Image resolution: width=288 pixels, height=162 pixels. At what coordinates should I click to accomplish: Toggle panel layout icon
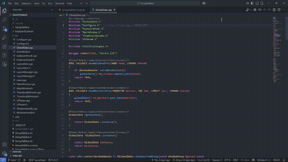pyautogui.click(x=257, y=3)
